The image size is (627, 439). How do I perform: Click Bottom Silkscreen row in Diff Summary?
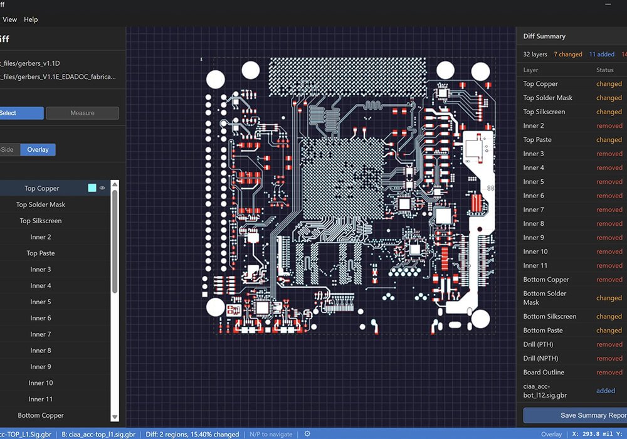[572, 316]
